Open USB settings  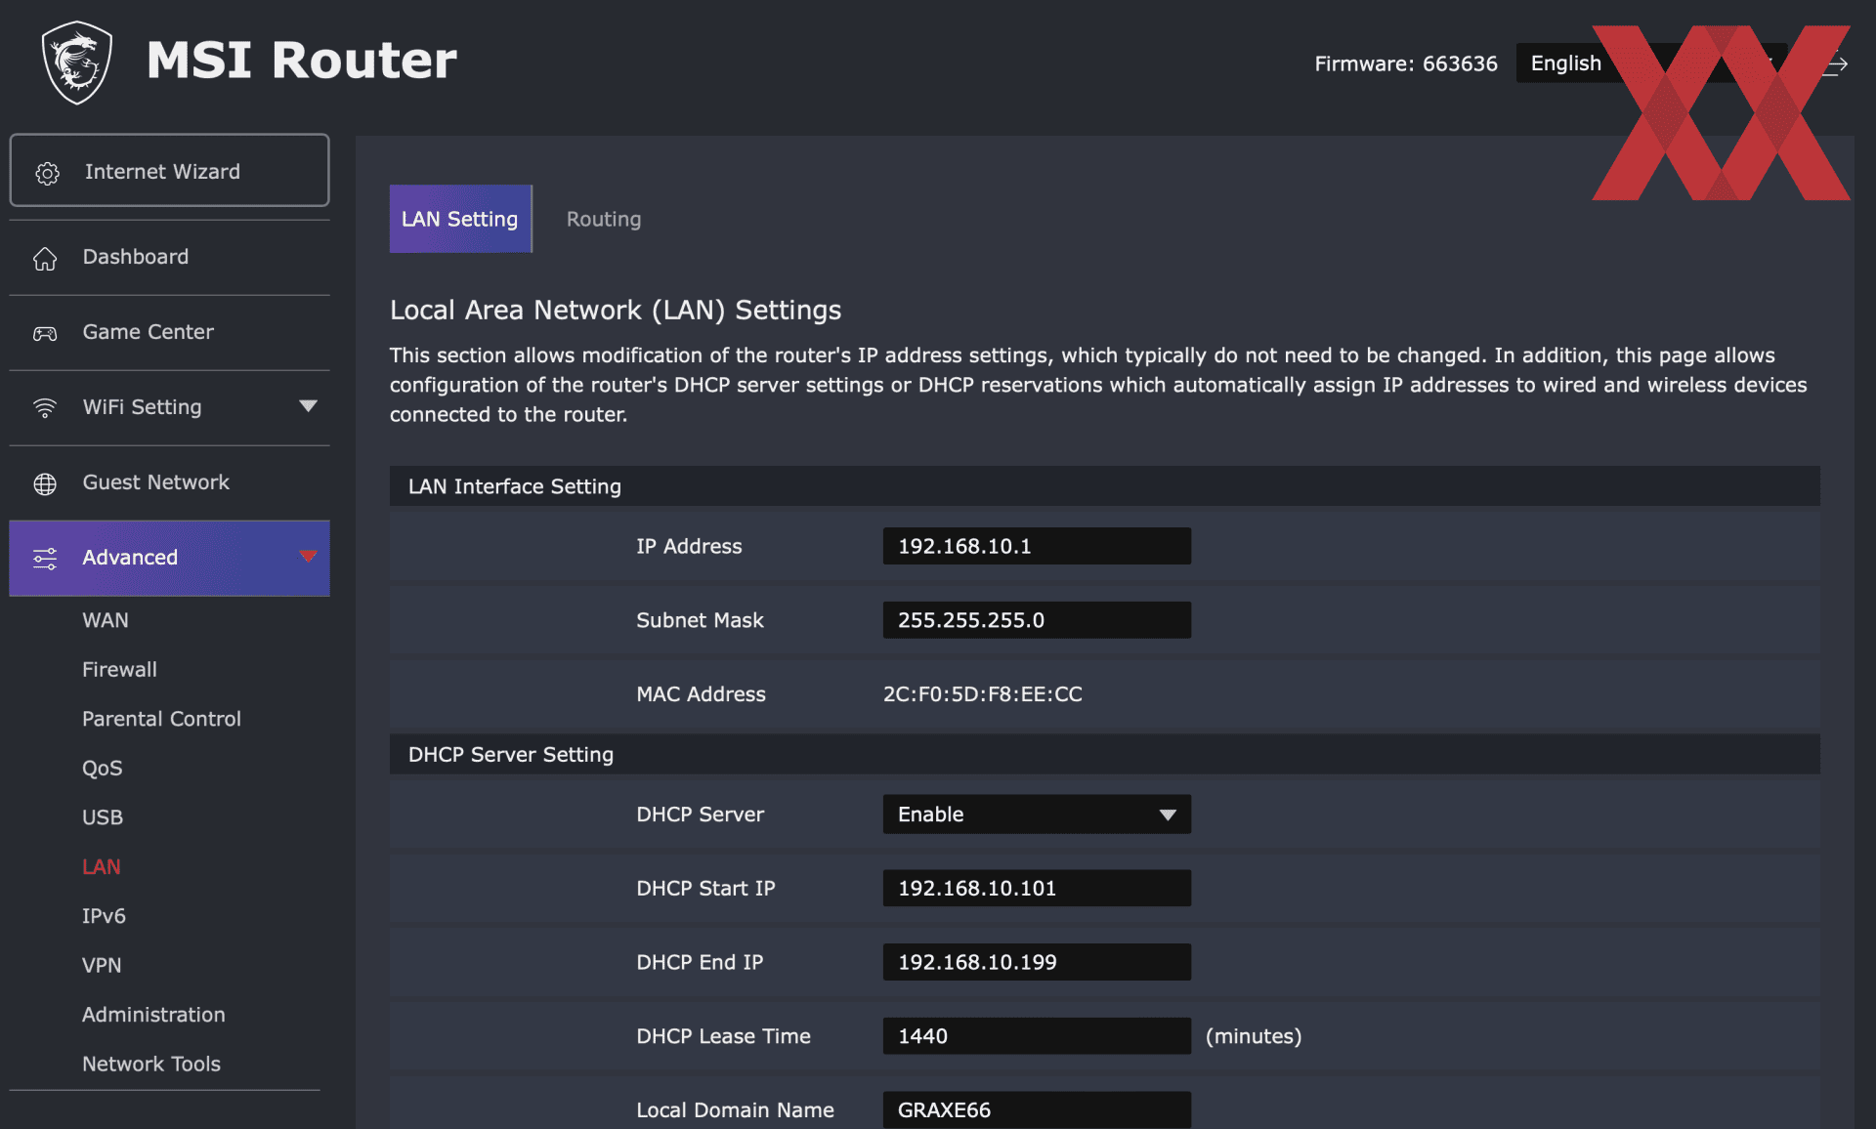[103, 817]
